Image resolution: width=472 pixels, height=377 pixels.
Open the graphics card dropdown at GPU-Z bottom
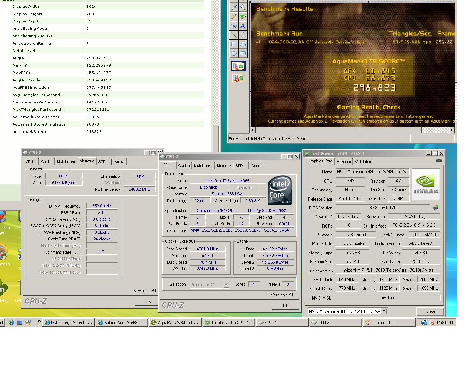pos(384,311)
